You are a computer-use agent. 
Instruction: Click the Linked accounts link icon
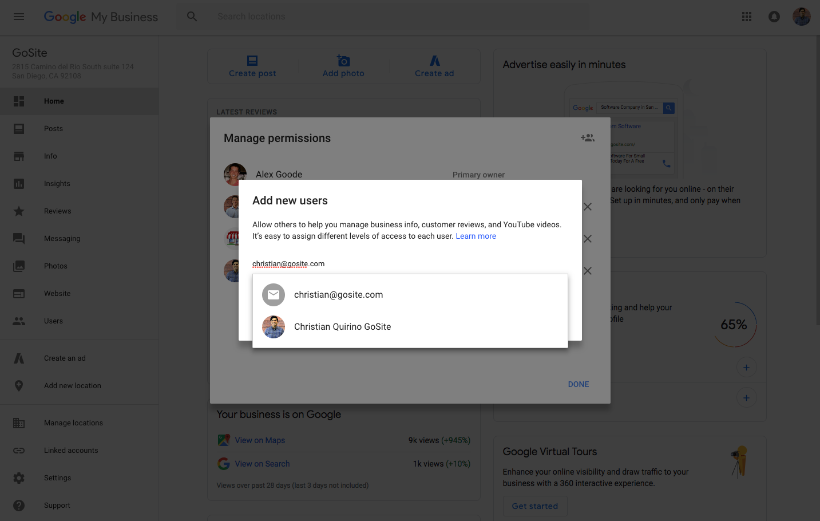pos(19,451)
